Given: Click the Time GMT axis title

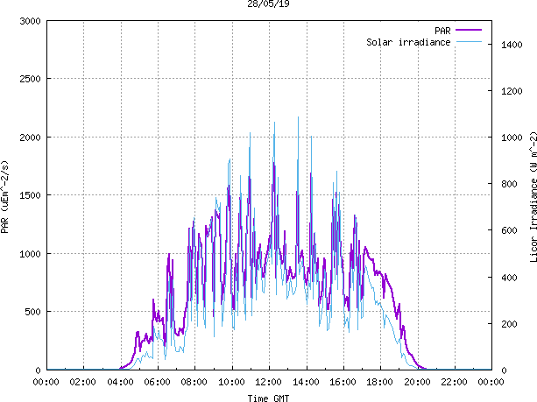Looking at the screenshot, I should point(268,398).
